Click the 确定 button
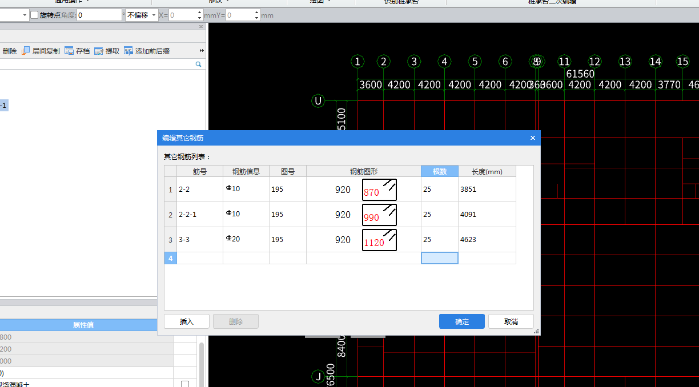This screenshot has height=387, width=699. pos(462,321)
